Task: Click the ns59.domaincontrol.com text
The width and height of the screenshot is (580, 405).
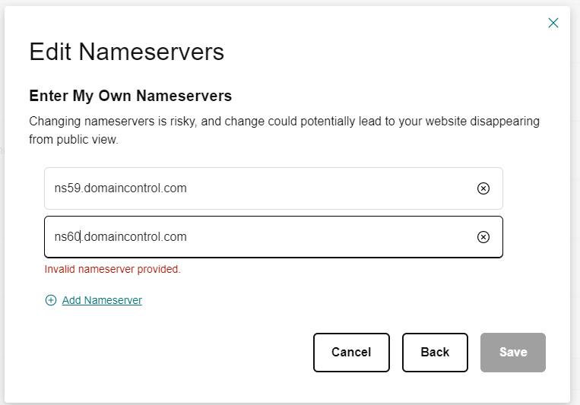Action: pyautogui.click(x=120, y=188)
